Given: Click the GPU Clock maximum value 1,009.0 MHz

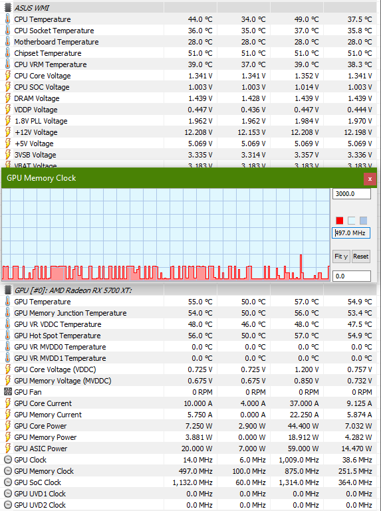Looking at the screenshot, I should (299, 460).
